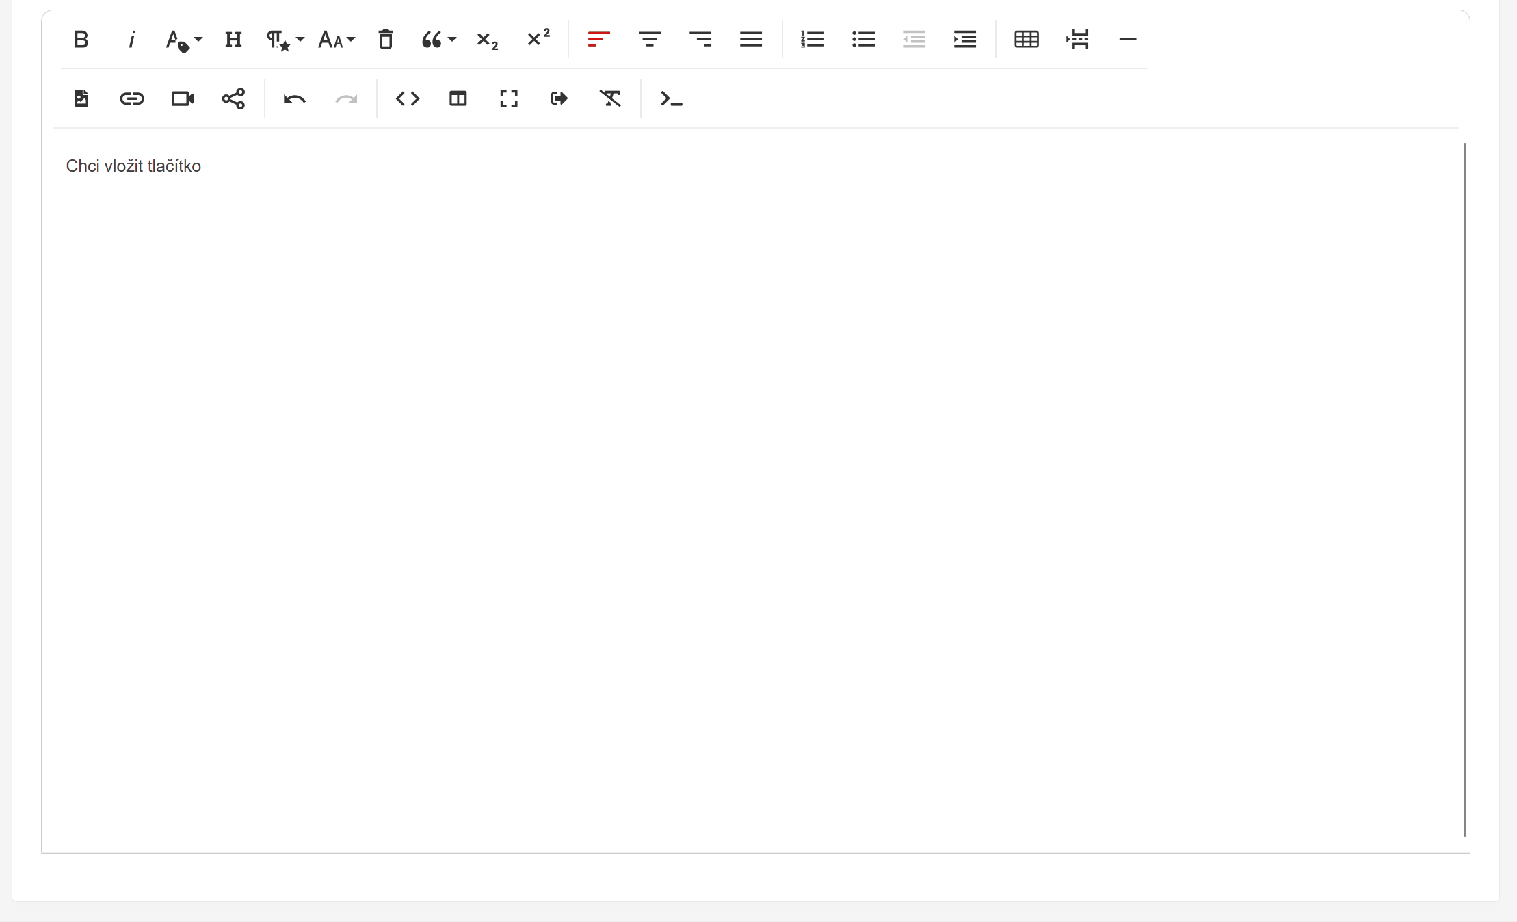Viewport: 1517px width, 922px height.
Task: Open font size dropdown
Action: click(x=336, y=40)
